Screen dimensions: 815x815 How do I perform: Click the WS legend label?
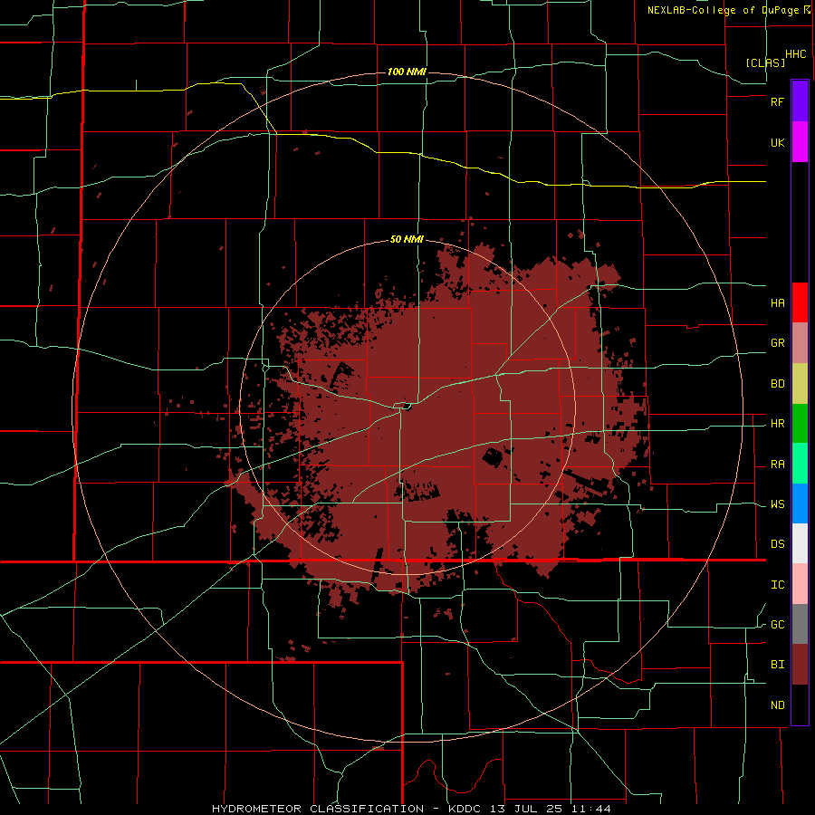tap(777, 504)
